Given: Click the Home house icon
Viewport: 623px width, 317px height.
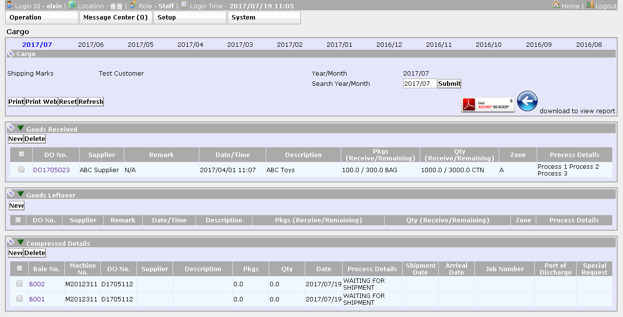Looking at the screenshot, I should click(x=556, y=5).
